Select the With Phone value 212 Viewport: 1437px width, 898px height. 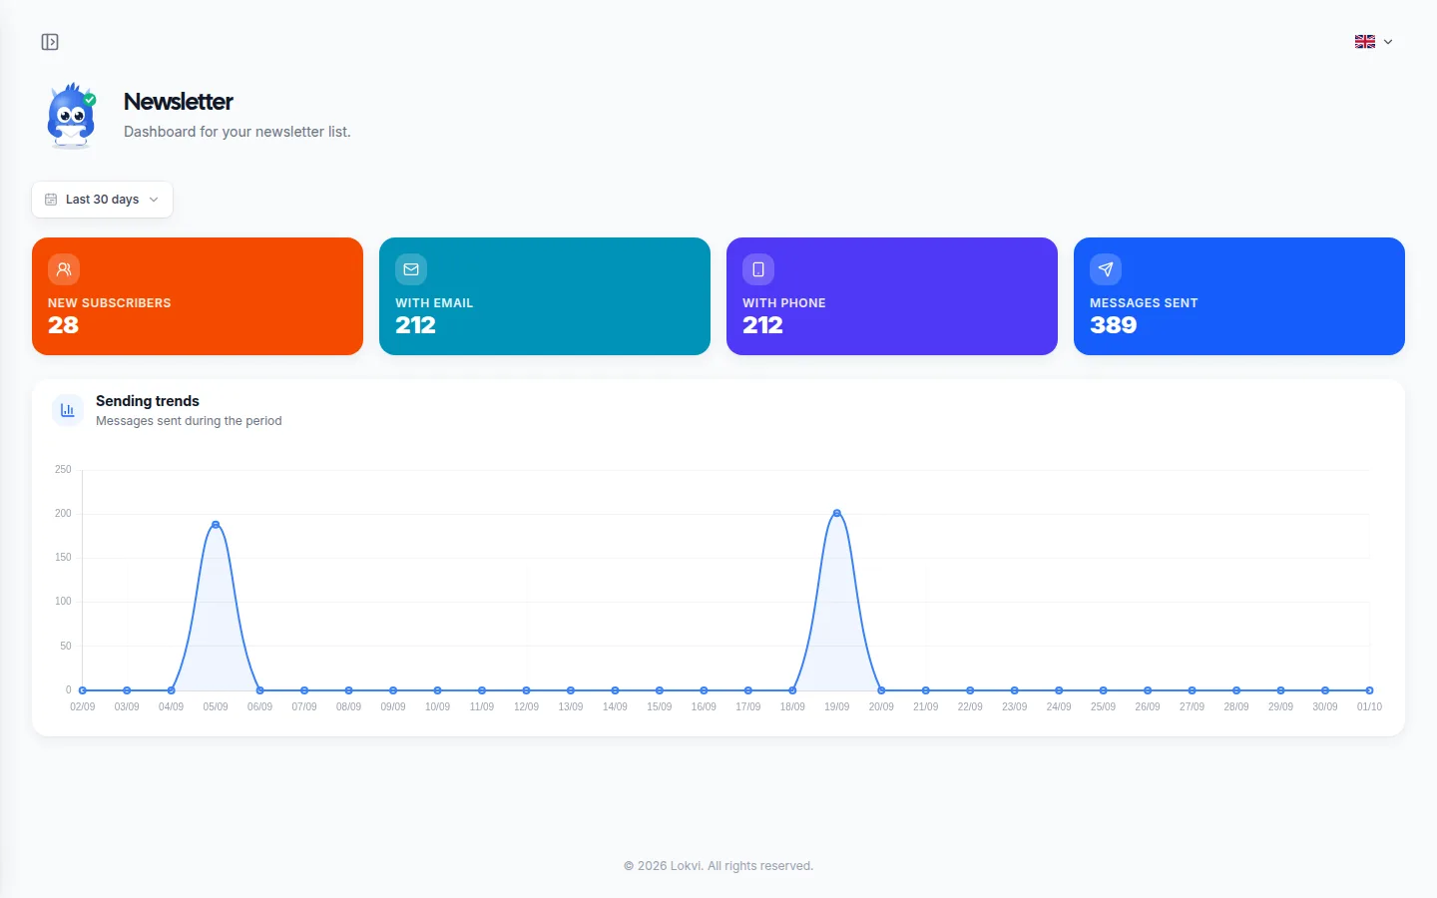coord(762,325)
